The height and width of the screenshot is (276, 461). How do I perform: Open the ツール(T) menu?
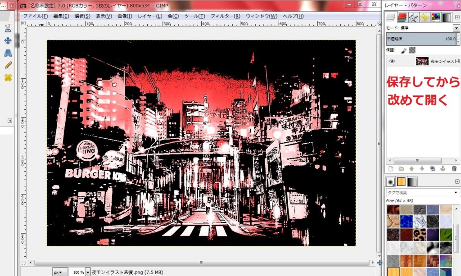194,16
